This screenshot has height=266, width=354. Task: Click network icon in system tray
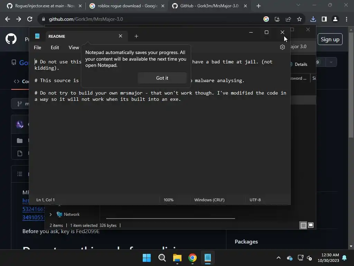[x=300, y=258]
